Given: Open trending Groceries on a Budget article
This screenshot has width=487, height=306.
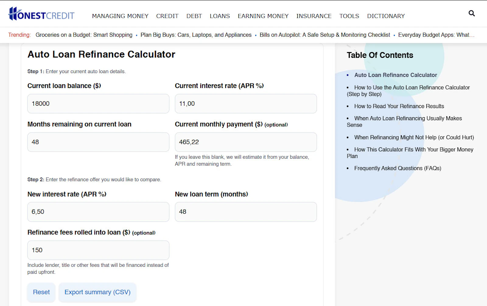Looking at the screenshot, I should (x=84, y=35).
